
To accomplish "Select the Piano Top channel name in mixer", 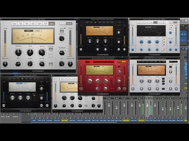I will pos(57,120).
